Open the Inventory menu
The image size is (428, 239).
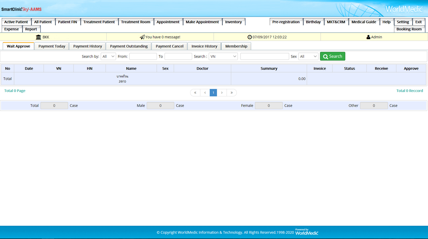click(233, 22)
